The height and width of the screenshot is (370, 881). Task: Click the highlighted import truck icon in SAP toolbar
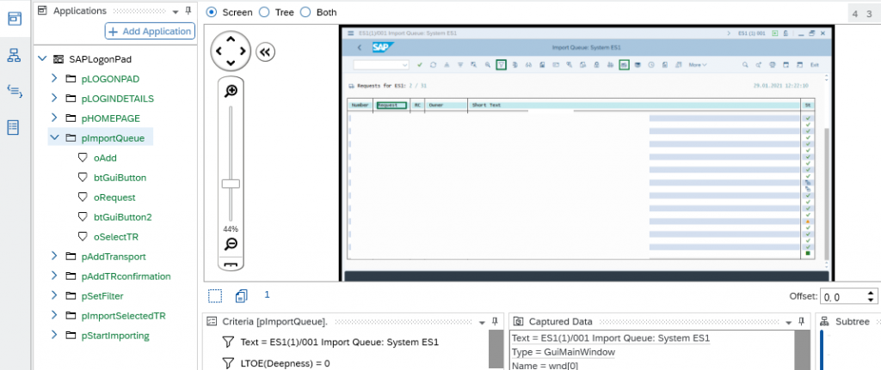tap(624, 64)
